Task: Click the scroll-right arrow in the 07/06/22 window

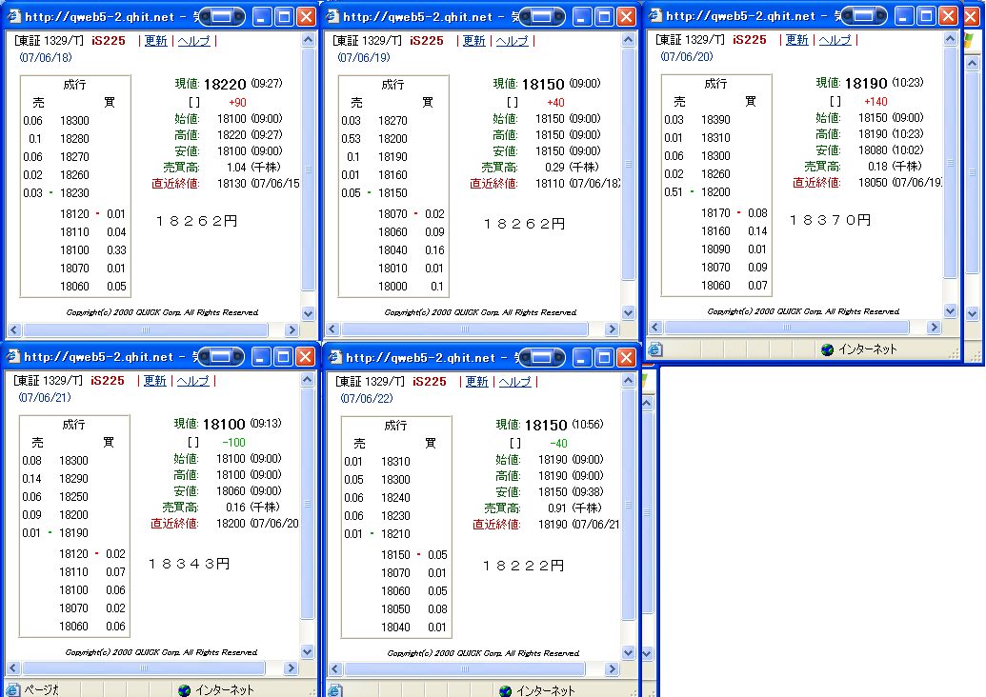Action: 613,669
